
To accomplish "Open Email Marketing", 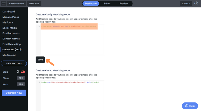I will tap(11, 44).
